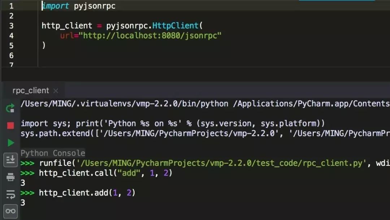
Task: Execute current statement with green play icon
Action: click(x=11, y=143)
